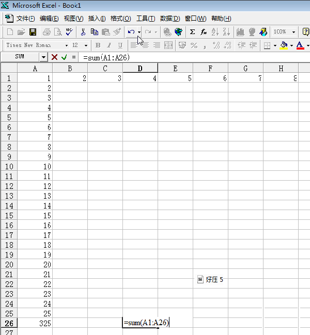Click in the formula bar text
310x335 pixels.
click(x=106, y=57)
